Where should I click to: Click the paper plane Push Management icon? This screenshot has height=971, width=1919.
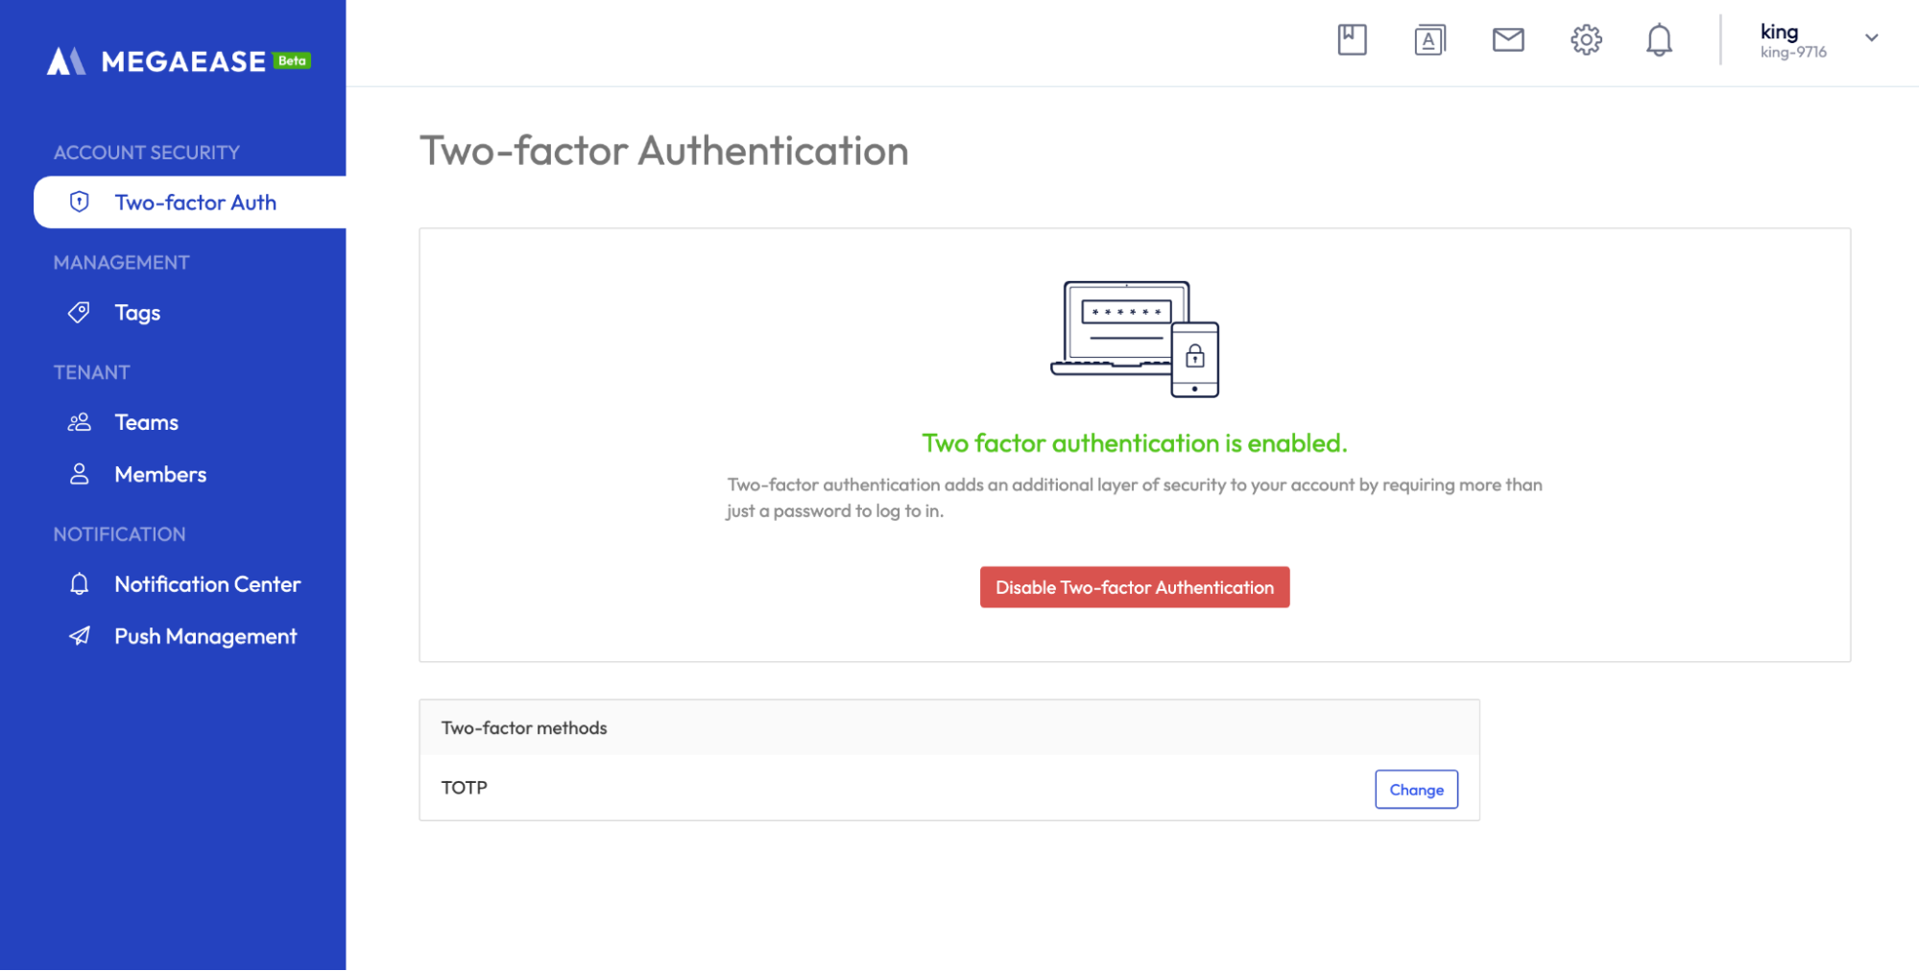[80, 636]
